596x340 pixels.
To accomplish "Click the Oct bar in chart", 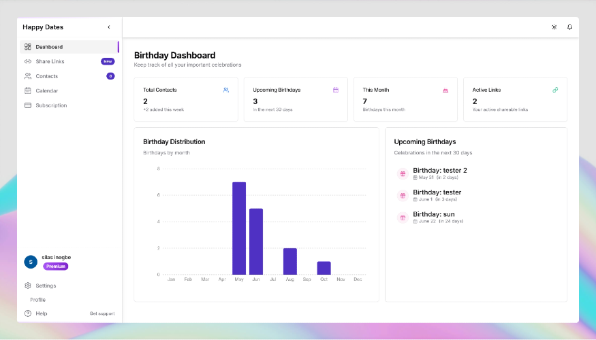I will pos(324,268).
